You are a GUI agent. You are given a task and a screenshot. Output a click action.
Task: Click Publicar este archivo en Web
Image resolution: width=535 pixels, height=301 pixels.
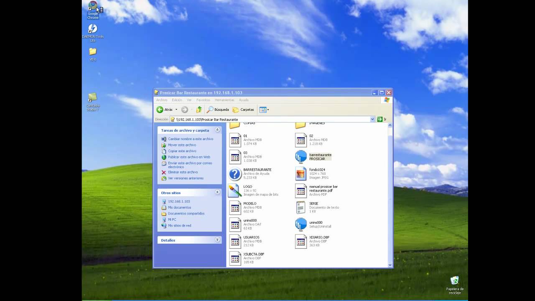point(189,157)
